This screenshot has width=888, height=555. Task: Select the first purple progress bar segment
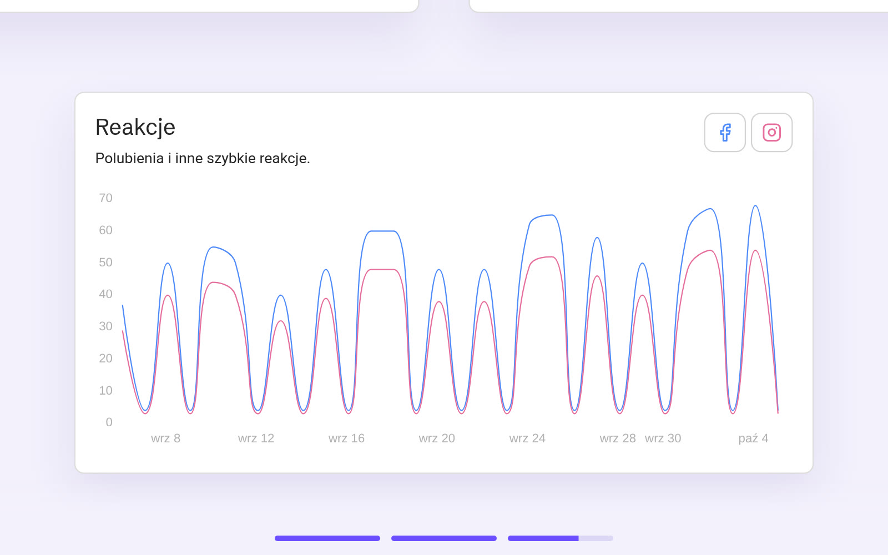tap(327, 538)
